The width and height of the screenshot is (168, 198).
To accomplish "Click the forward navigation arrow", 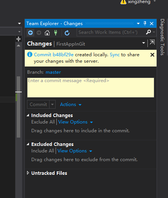I will (39, 33).
